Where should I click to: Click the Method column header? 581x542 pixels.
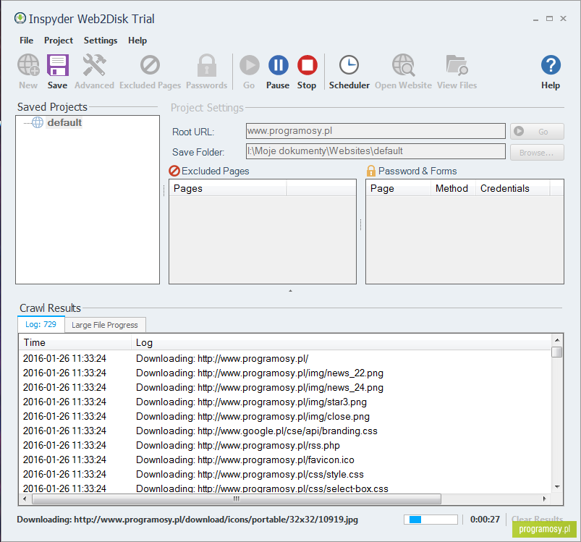click(452, 188)
